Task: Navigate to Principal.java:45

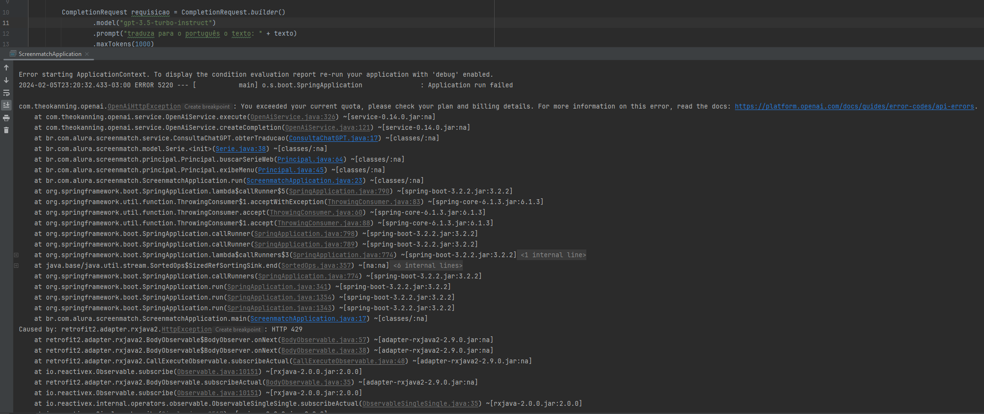Action: 291,170
